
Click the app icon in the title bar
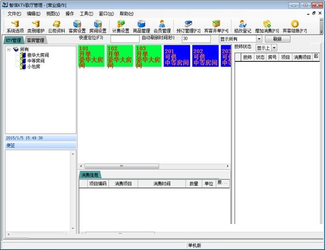(5, 5)
